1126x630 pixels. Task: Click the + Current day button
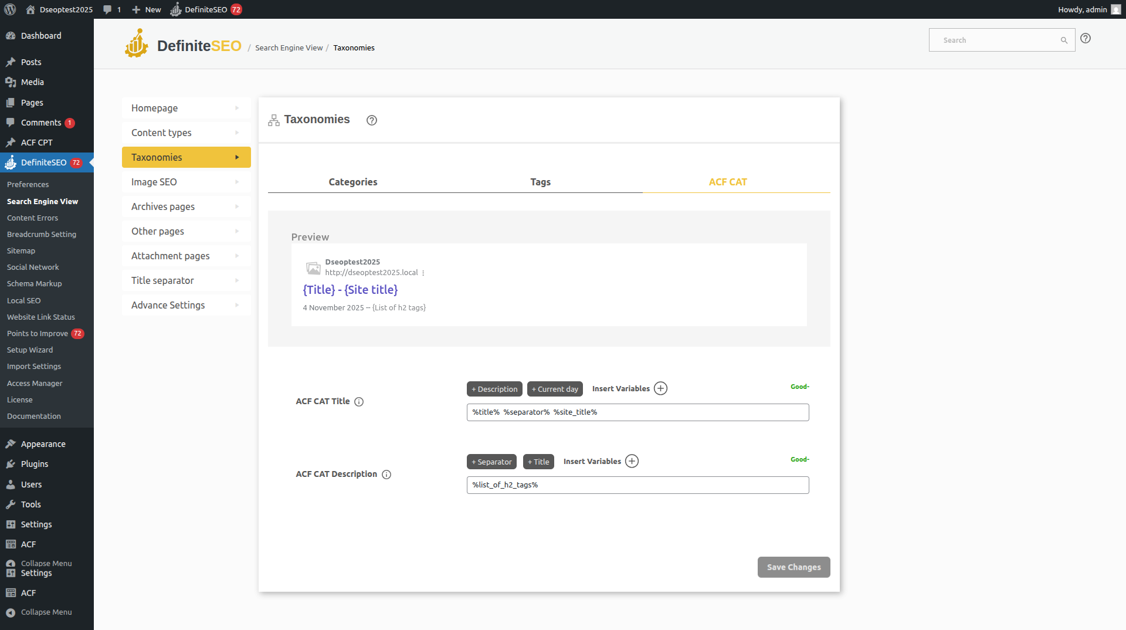[555, 388]
